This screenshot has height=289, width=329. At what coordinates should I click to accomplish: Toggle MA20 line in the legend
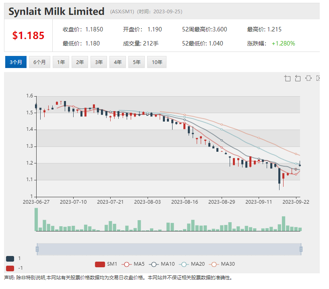coord(192,264)
